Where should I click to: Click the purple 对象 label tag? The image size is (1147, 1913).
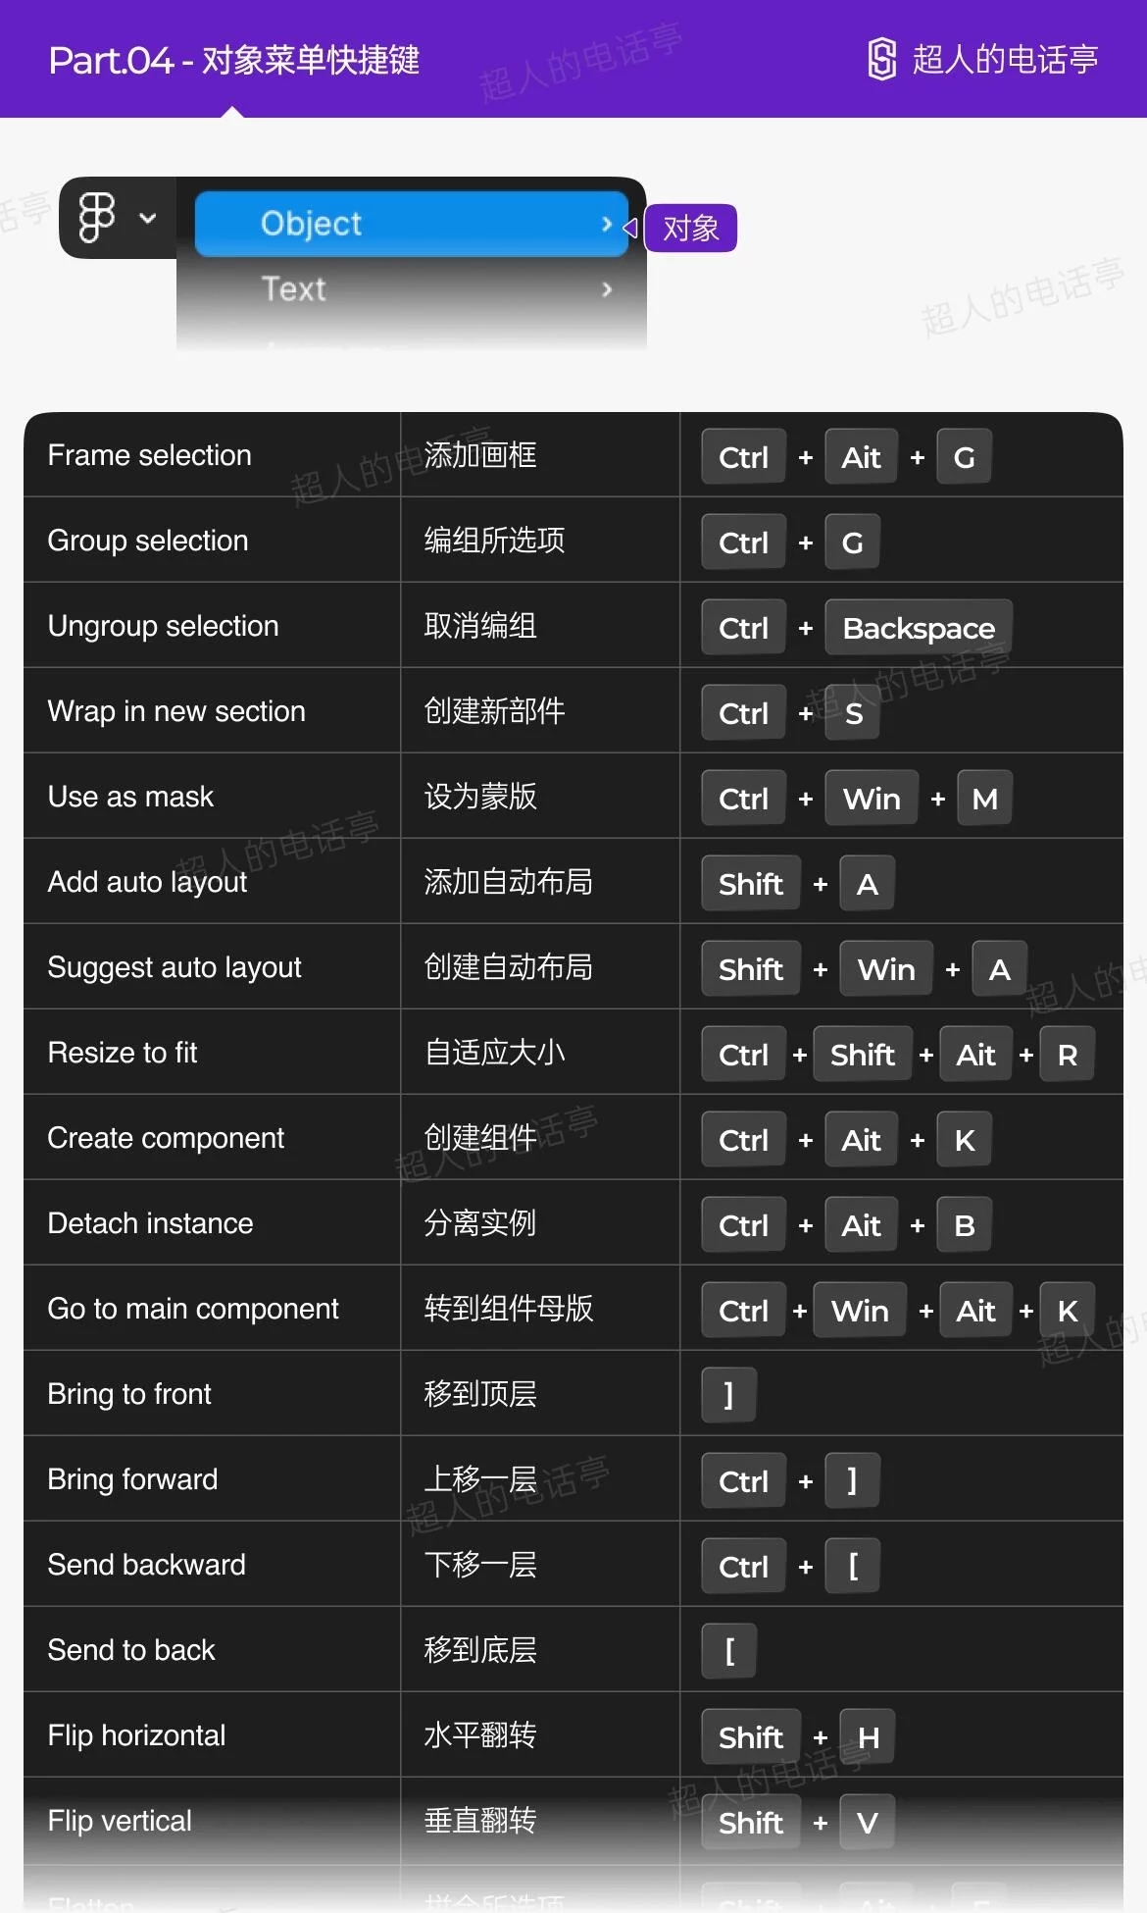(x=691, y=229)
